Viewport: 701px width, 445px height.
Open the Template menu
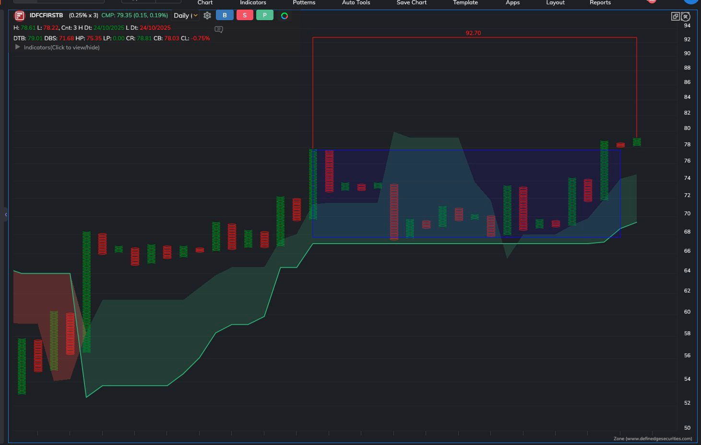(x=465, y=3)
